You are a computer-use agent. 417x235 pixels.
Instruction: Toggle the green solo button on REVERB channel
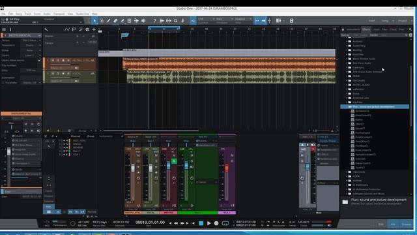(x=174, y=161)
